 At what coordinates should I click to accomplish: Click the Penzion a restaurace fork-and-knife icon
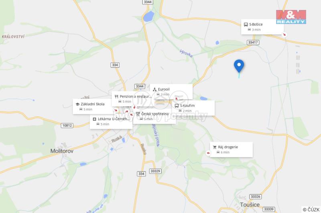(116, 97)
